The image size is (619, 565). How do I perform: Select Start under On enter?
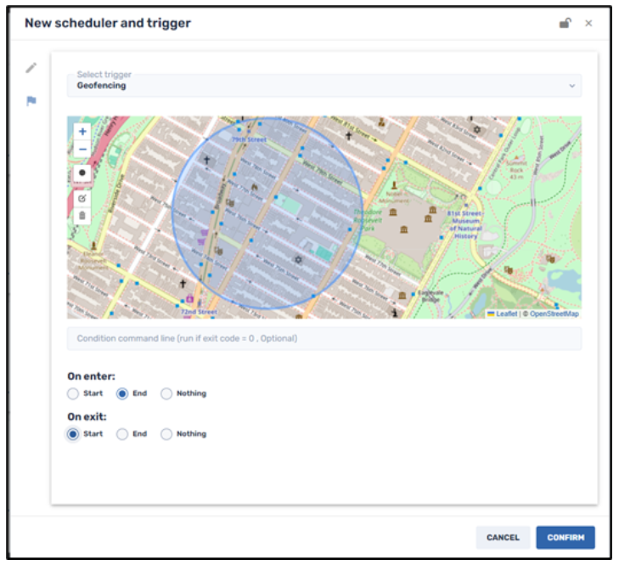74,393
